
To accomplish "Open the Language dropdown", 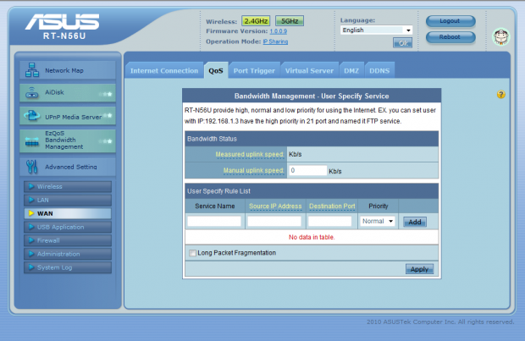I will tap(376, 30).
